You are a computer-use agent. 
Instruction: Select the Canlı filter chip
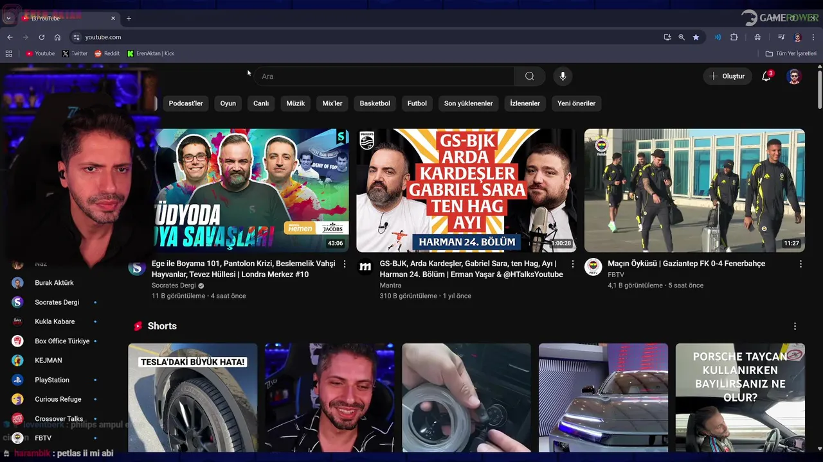pos(261,103)
